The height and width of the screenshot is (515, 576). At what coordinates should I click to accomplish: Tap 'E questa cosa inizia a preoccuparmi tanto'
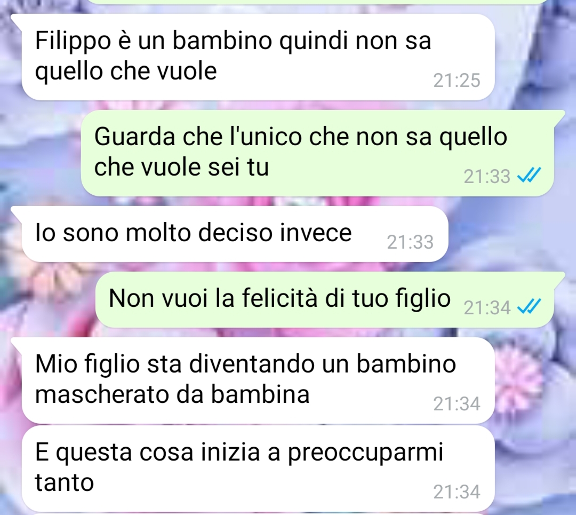click(258, 469)
